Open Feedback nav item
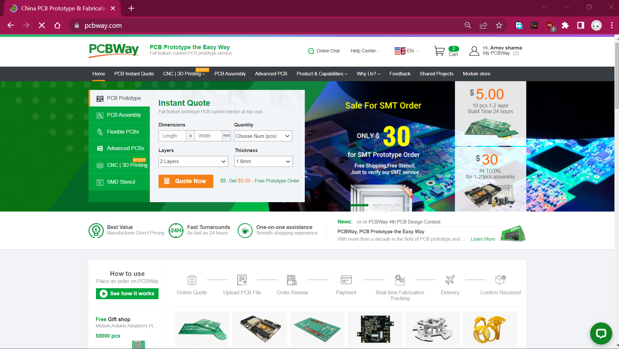This screenshot has width=619, height=349. click(400, 74)
